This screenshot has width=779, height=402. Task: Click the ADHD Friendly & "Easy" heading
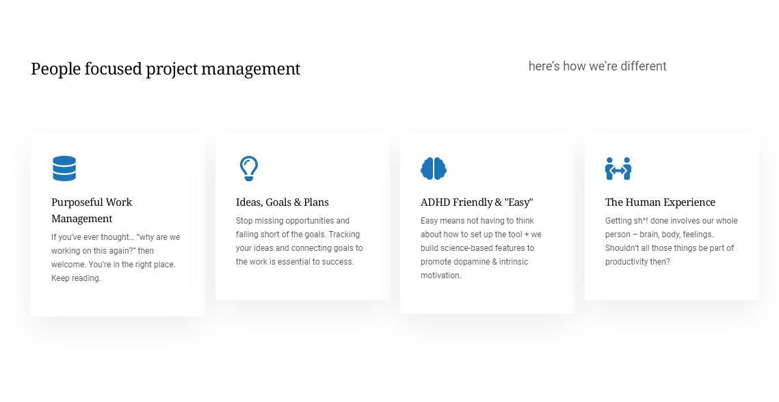pos(477,202)
